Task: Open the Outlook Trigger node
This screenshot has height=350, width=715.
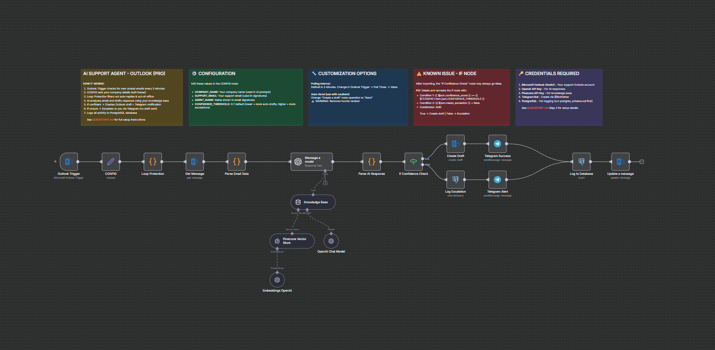Action: (69, 162)
